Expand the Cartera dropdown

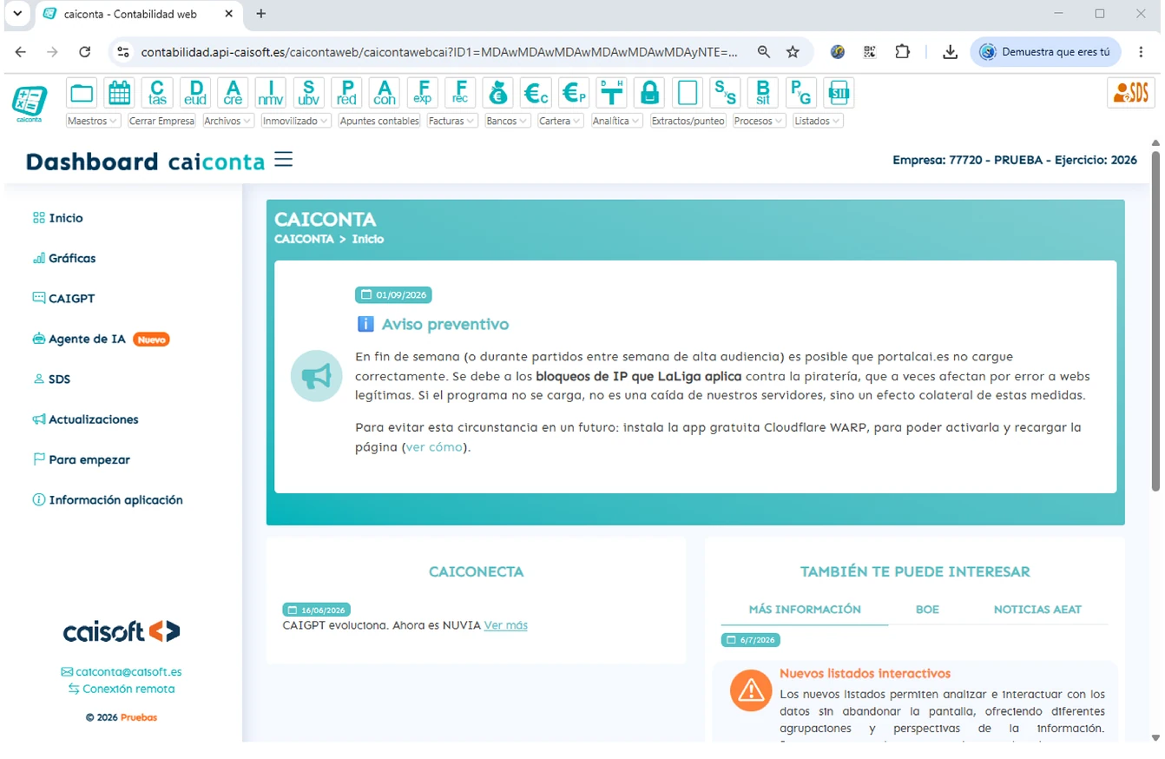(561, 121)
